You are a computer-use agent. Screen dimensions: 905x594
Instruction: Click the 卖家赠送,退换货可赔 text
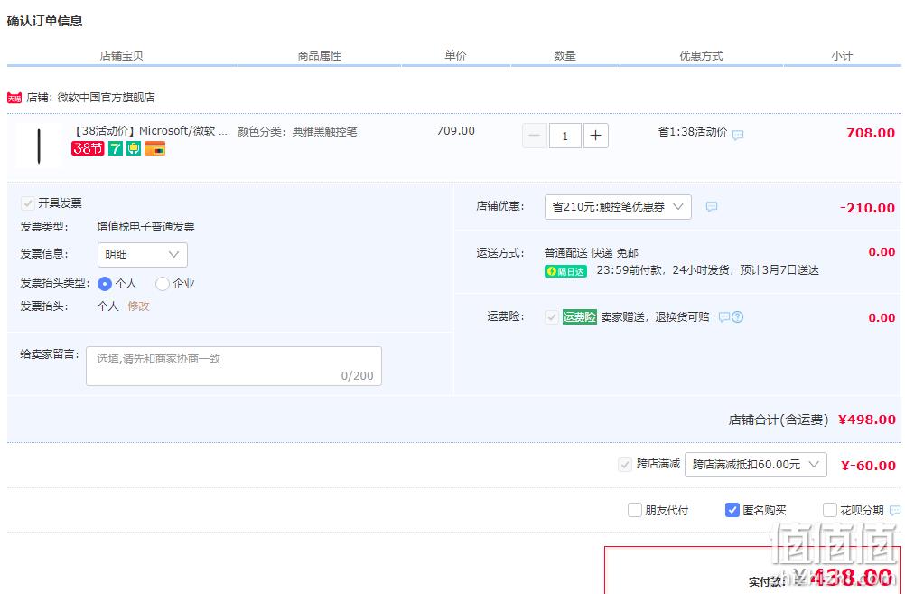[x=655, y=316]
